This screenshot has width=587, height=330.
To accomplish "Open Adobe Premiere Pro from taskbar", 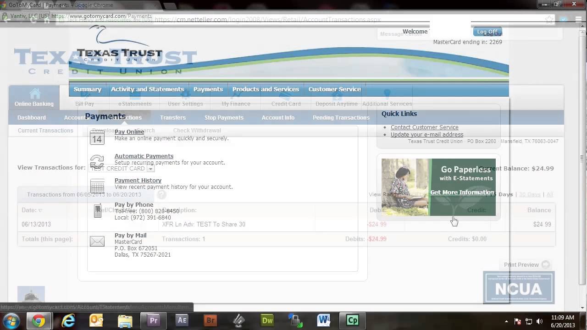I will pyautogui.click(x=154, y=320).
